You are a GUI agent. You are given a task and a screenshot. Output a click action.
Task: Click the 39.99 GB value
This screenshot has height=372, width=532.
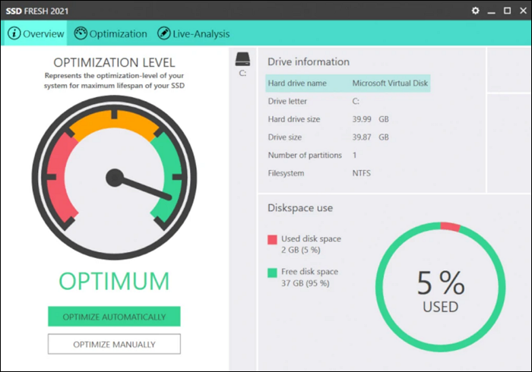(x=371, y=119)
